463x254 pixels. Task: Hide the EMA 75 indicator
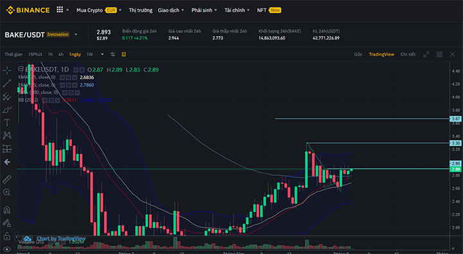(62, 85)
